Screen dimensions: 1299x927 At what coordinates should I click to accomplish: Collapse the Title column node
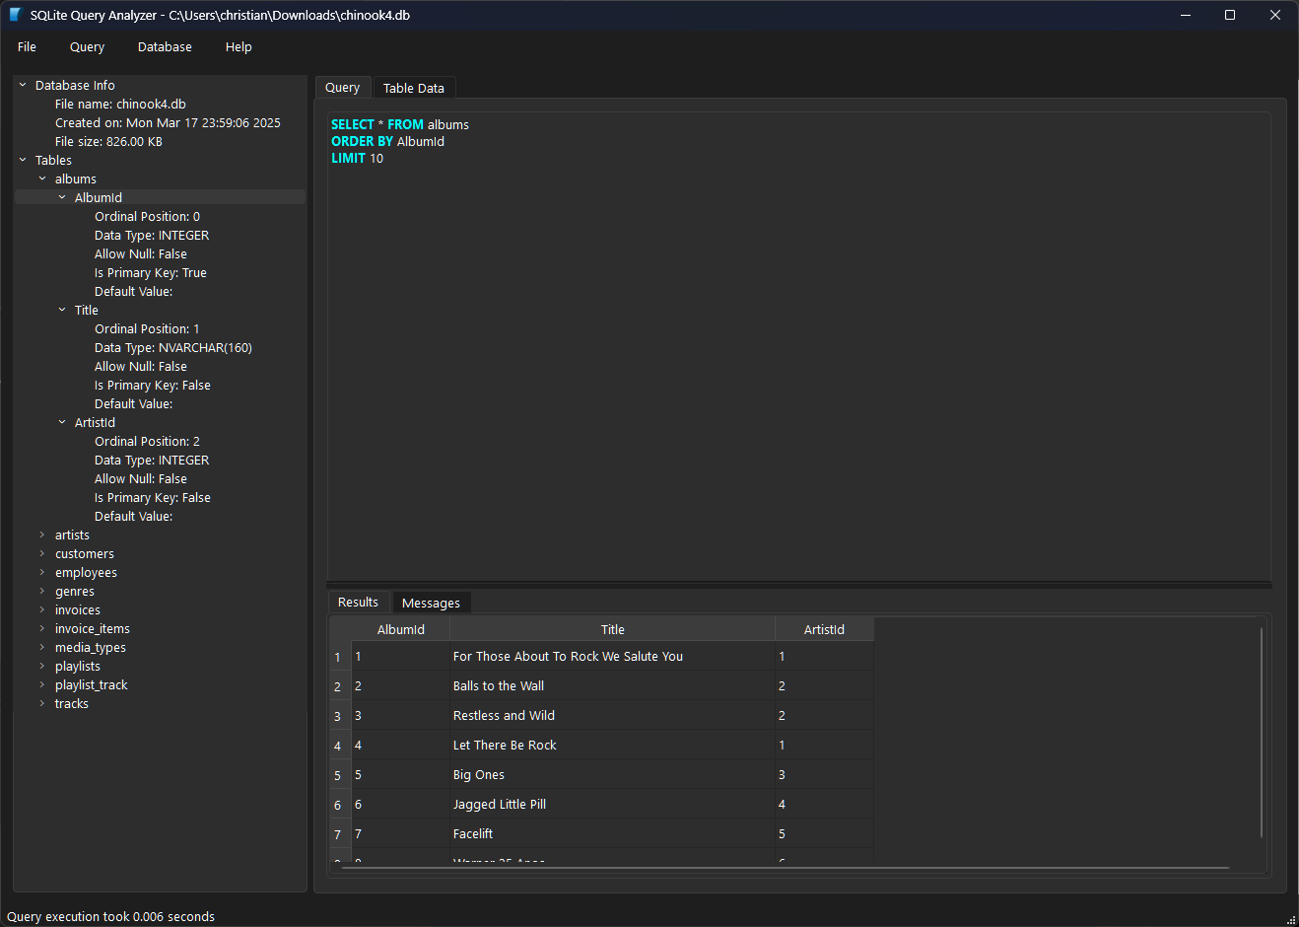point(62,310)
